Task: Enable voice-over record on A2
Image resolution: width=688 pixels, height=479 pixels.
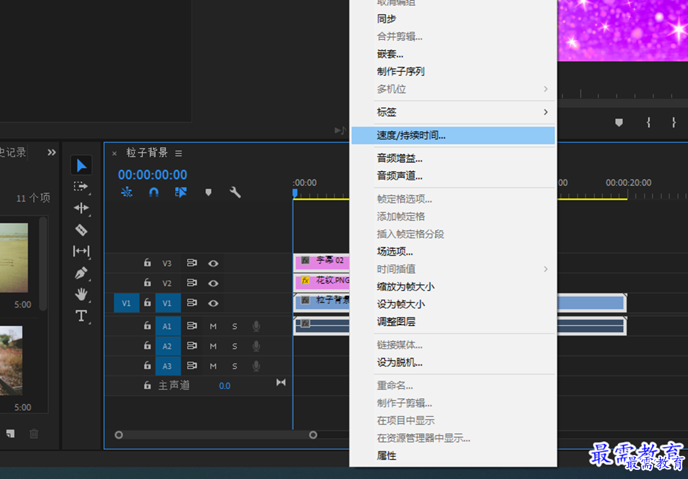Action: (x=256, y=346)
